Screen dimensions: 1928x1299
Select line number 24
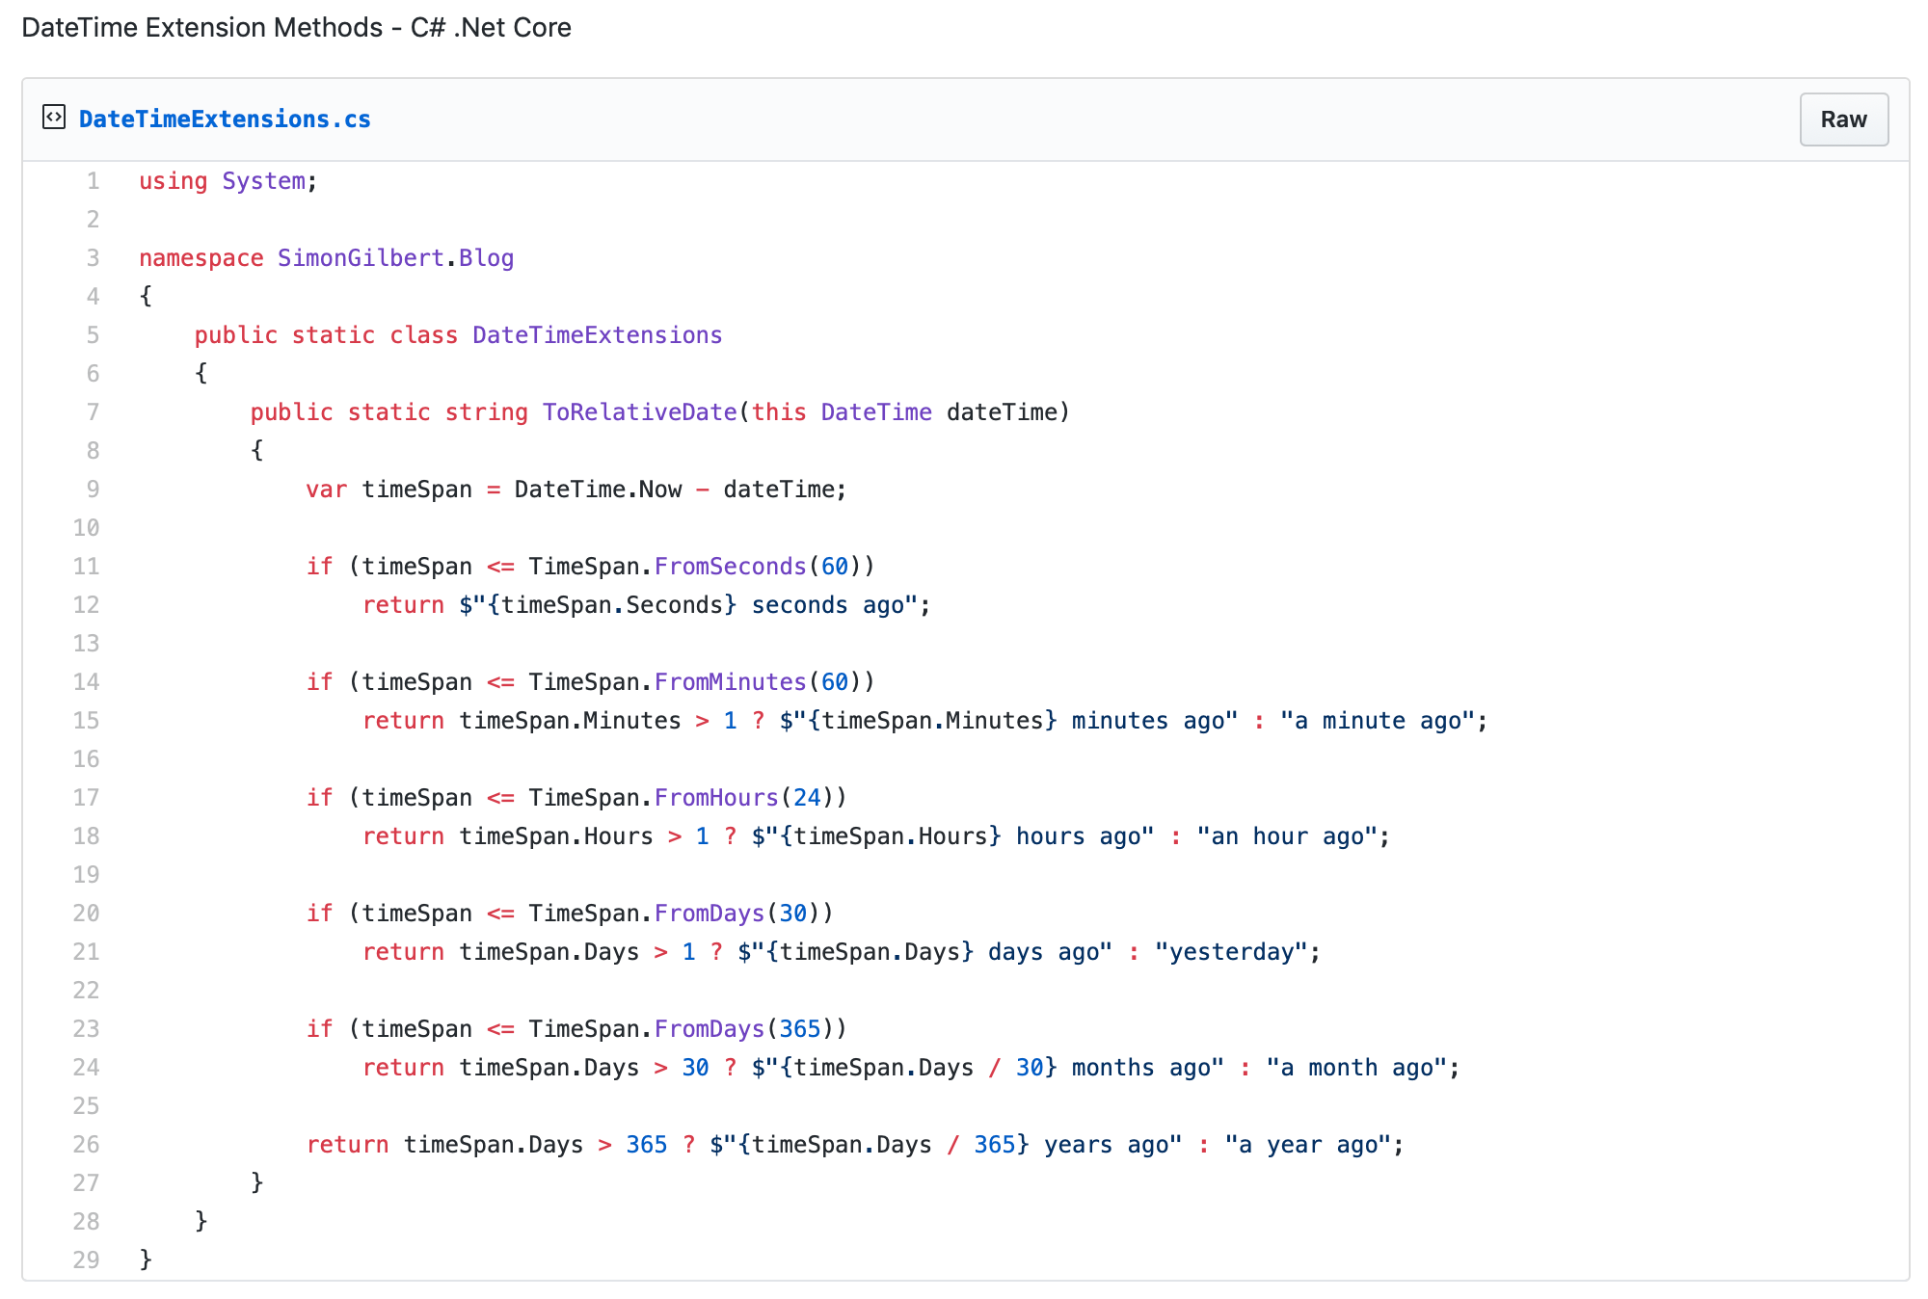click(87, 1068)
